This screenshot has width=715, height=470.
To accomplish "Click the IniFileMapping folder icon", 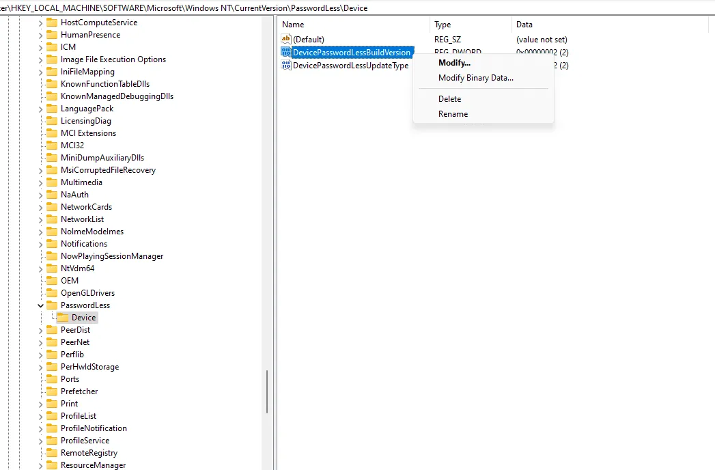I will (53, 72).
